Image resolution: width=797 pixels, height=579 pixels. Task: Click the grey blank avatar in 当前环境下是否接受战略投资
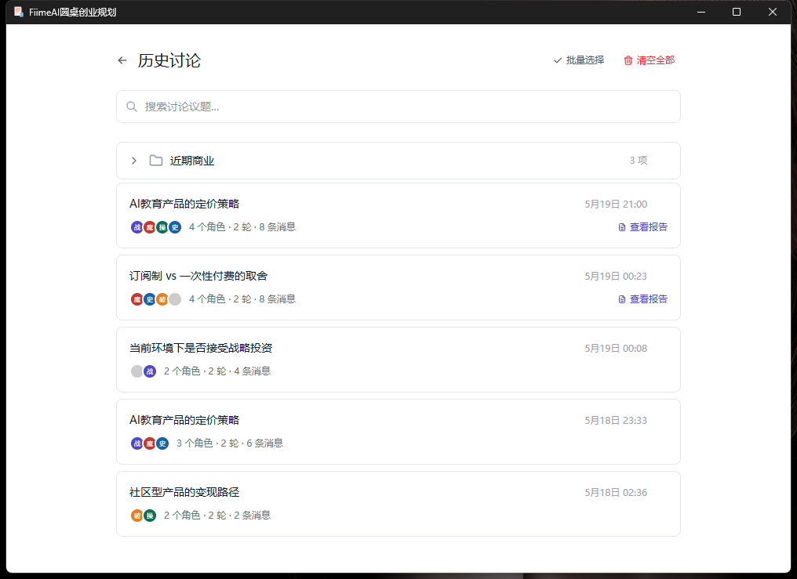(137, 371)
